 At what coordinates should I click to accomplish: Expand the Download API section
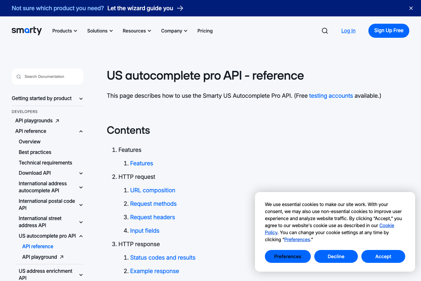pos(81,173)
